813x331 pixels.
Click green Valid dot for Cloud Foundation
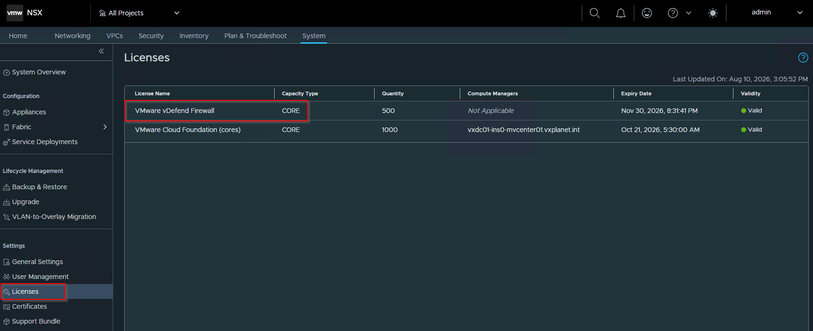tap(744, 130)
